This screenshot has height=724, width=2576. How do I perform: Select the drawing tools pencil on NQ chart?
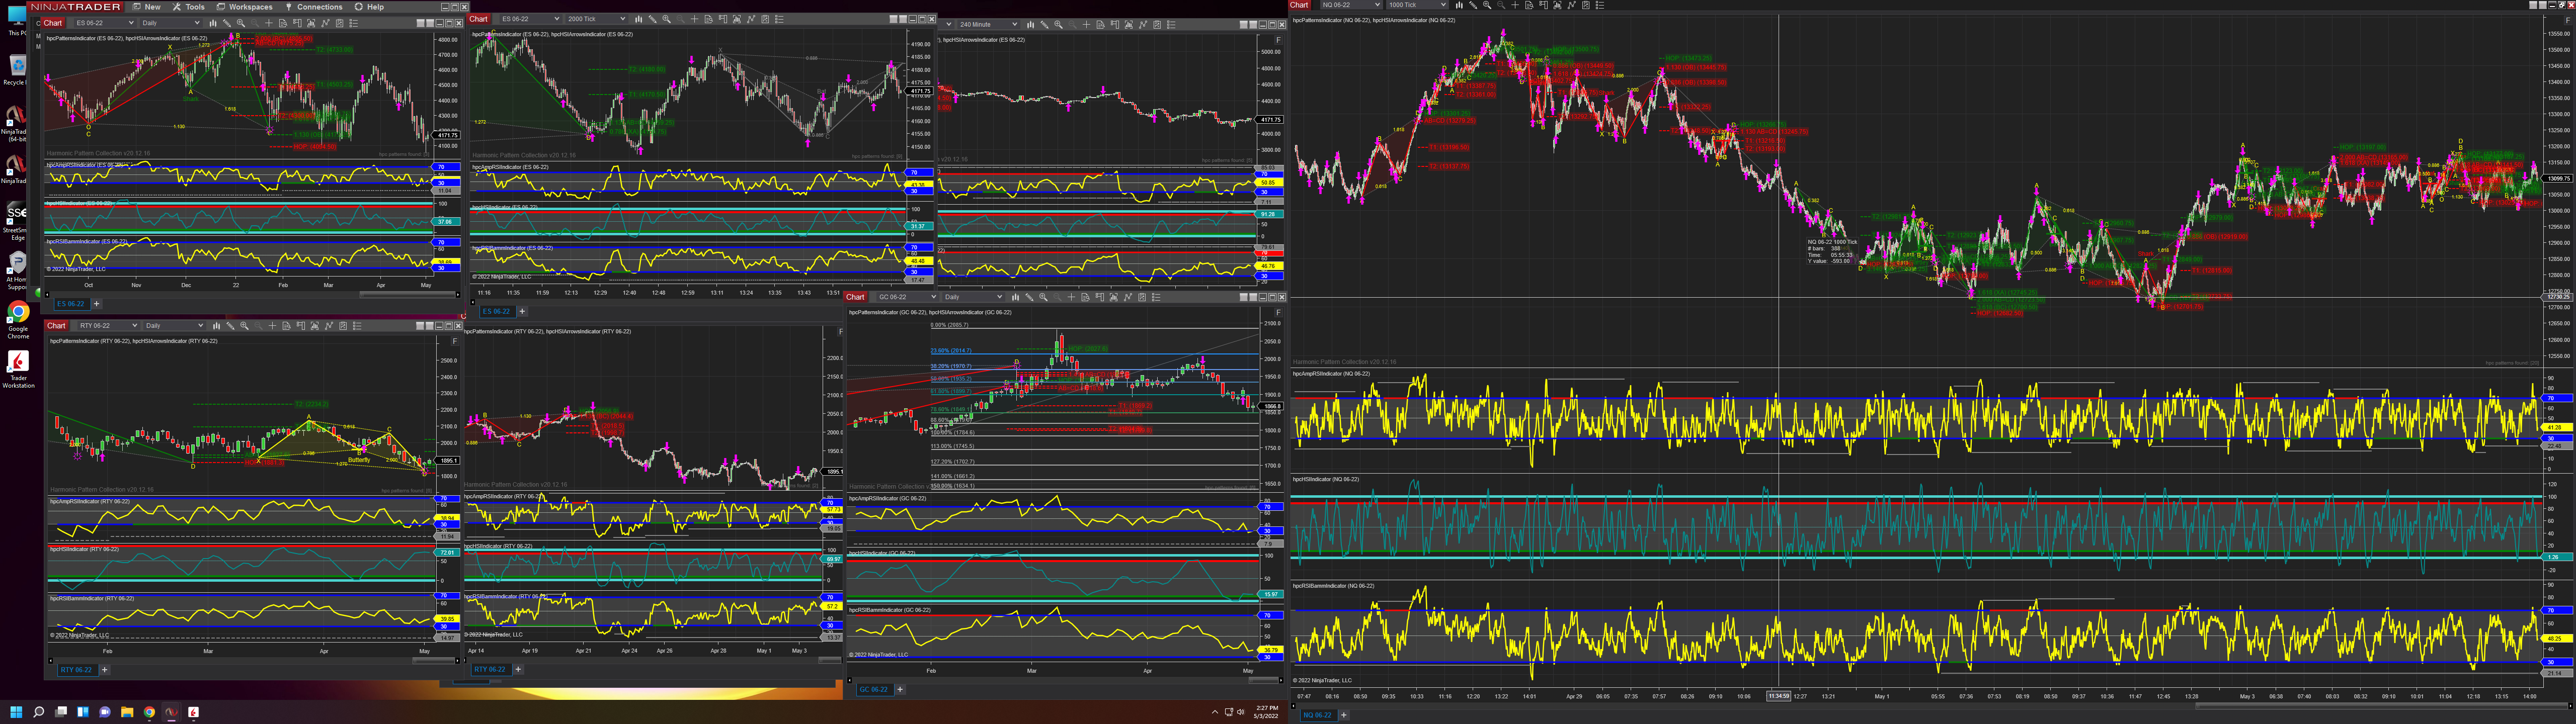coord(1473,5)
